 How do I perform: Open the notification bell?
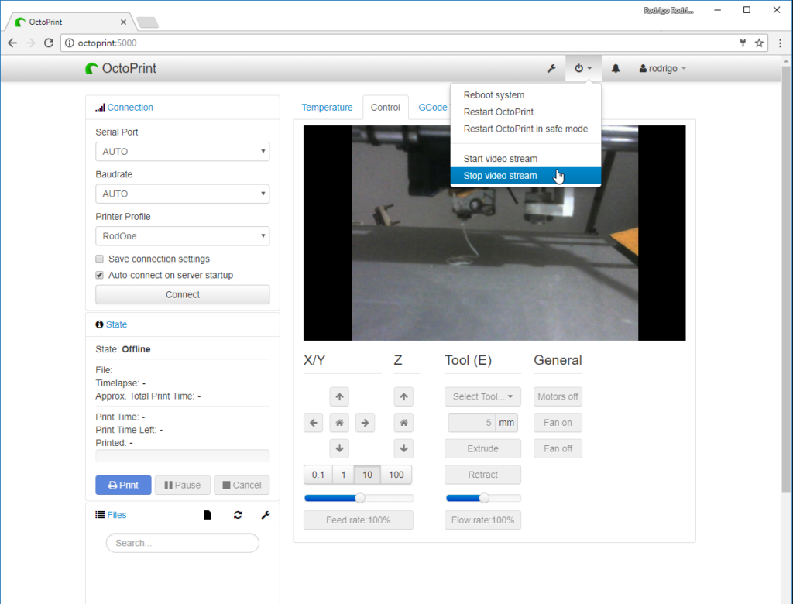tap(616, 68)
